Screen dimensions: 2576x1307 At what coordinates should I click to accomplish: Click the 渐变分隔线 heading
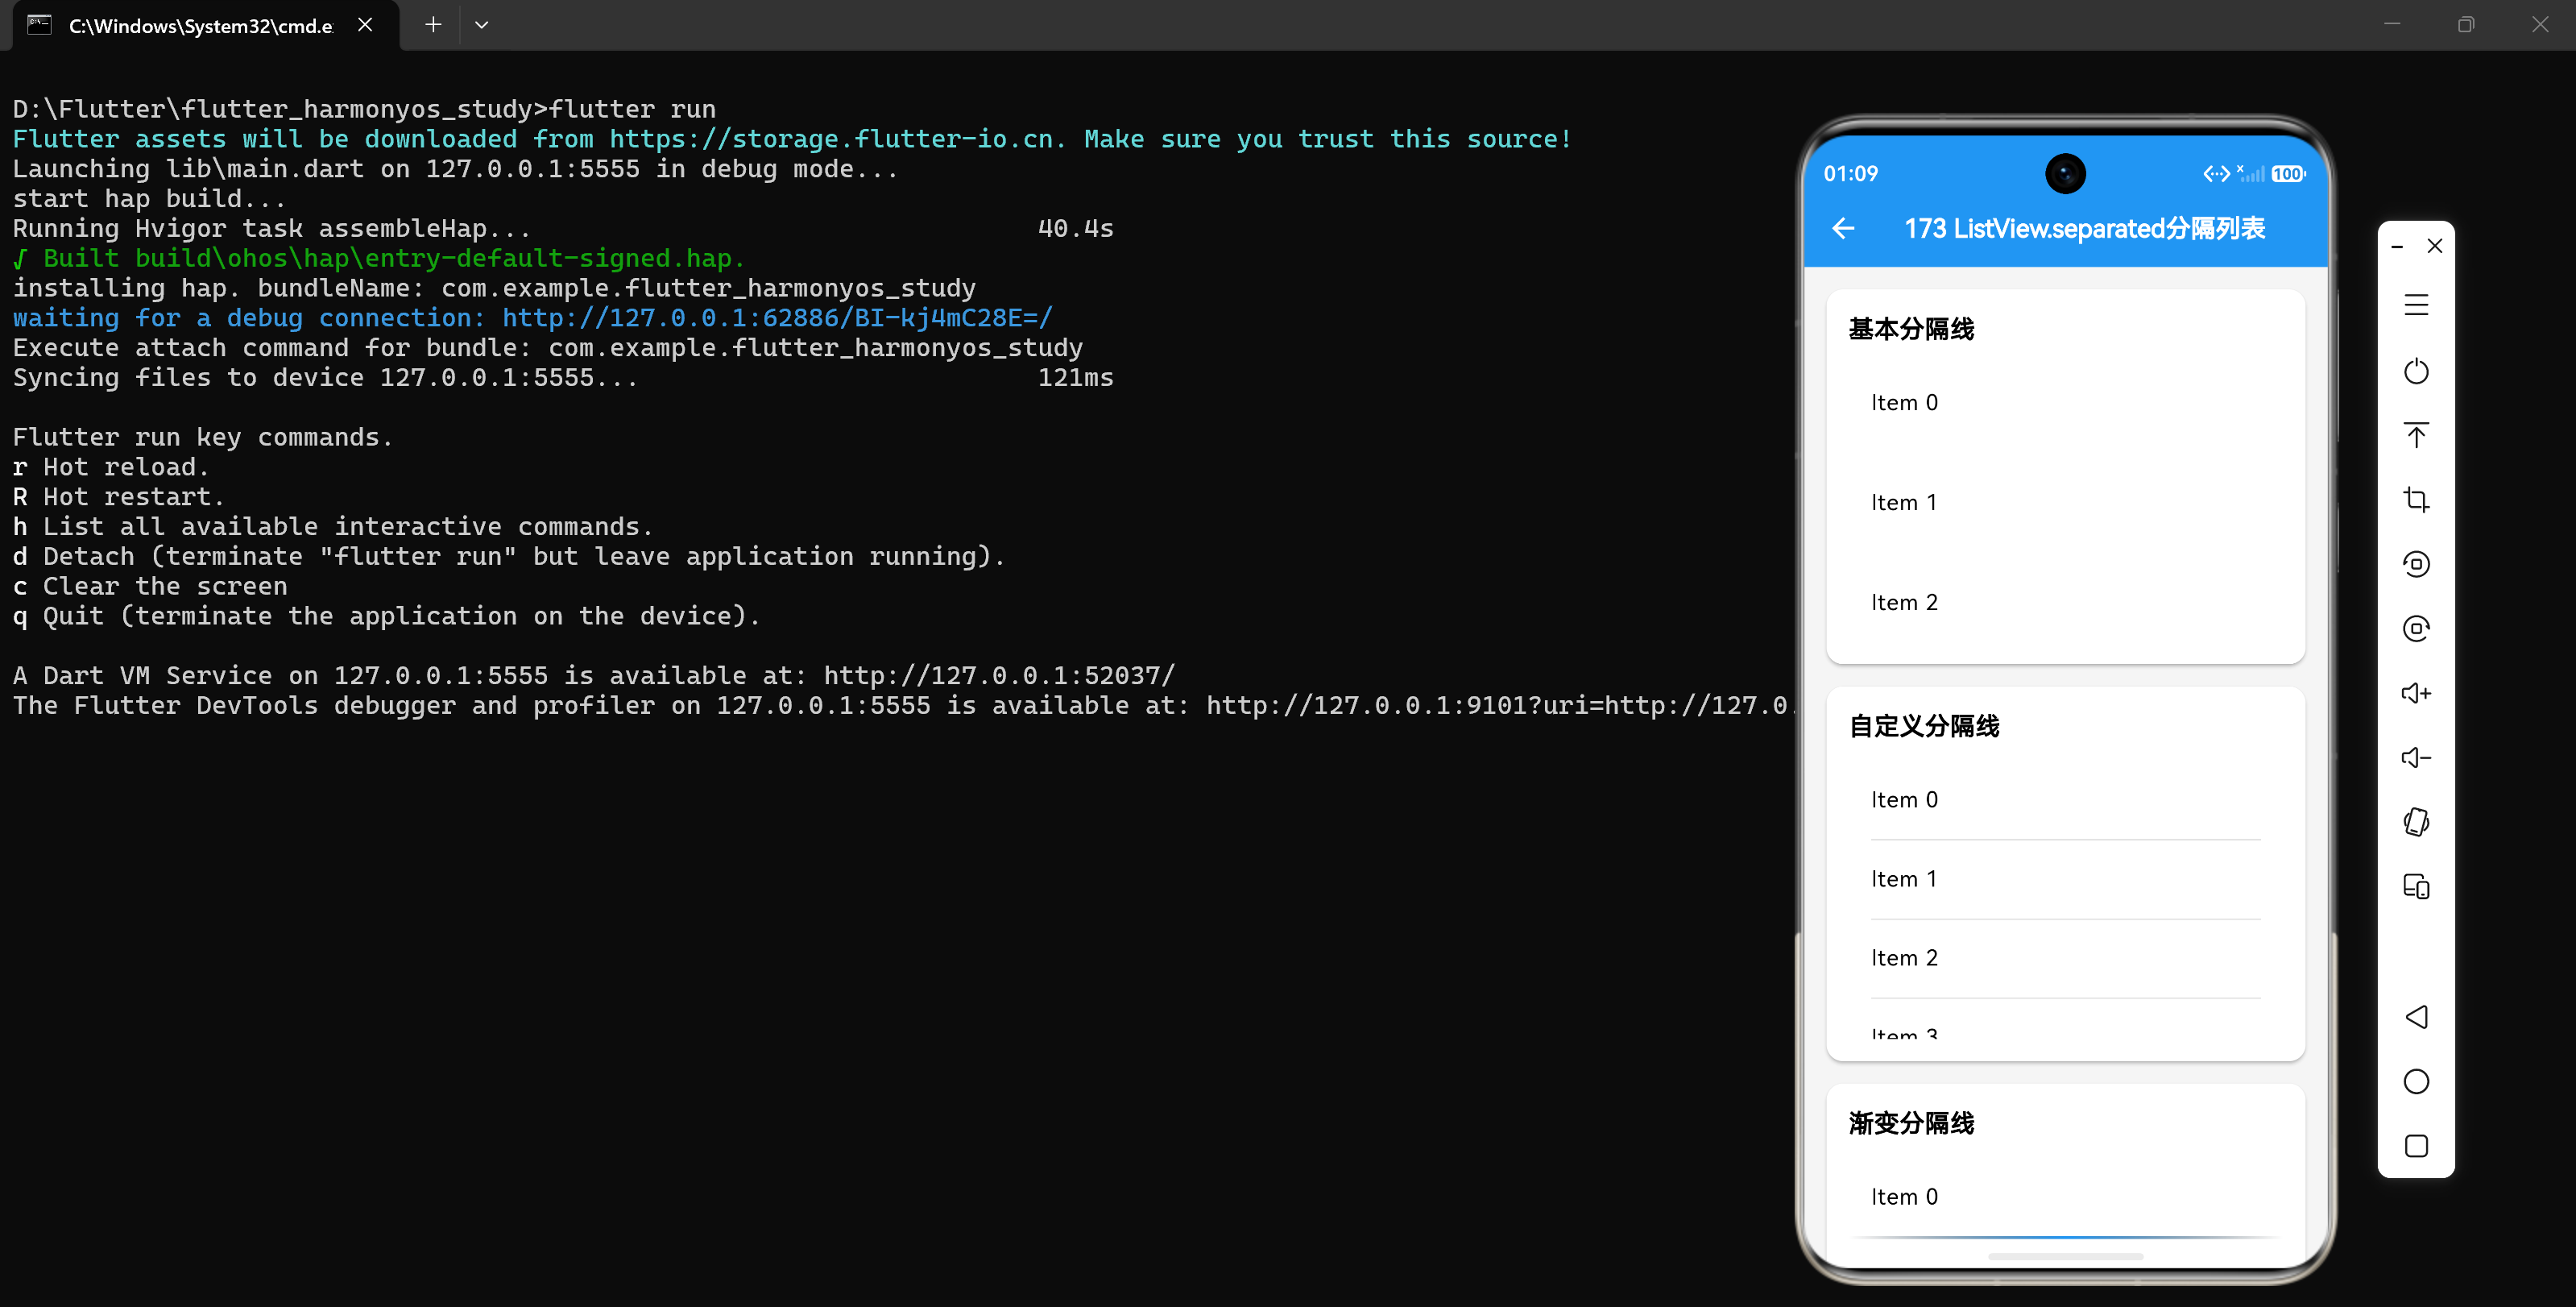[x=1910, y=1123]
